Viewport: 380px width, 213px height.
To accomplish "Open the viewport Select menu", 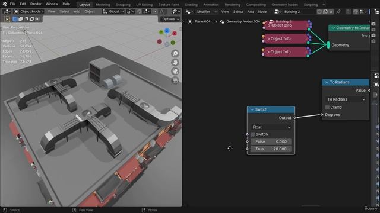I will coord(65,12).
